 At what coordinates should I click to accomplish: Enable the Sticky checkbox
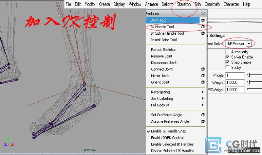[x=227, y=67]
